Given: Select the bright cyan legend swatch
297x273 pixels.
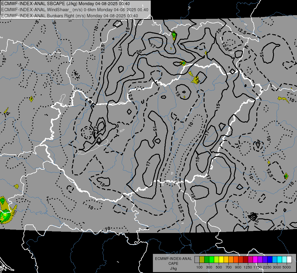Looking at the screenshot, I should pyautogui.click(x=280, y=260).
